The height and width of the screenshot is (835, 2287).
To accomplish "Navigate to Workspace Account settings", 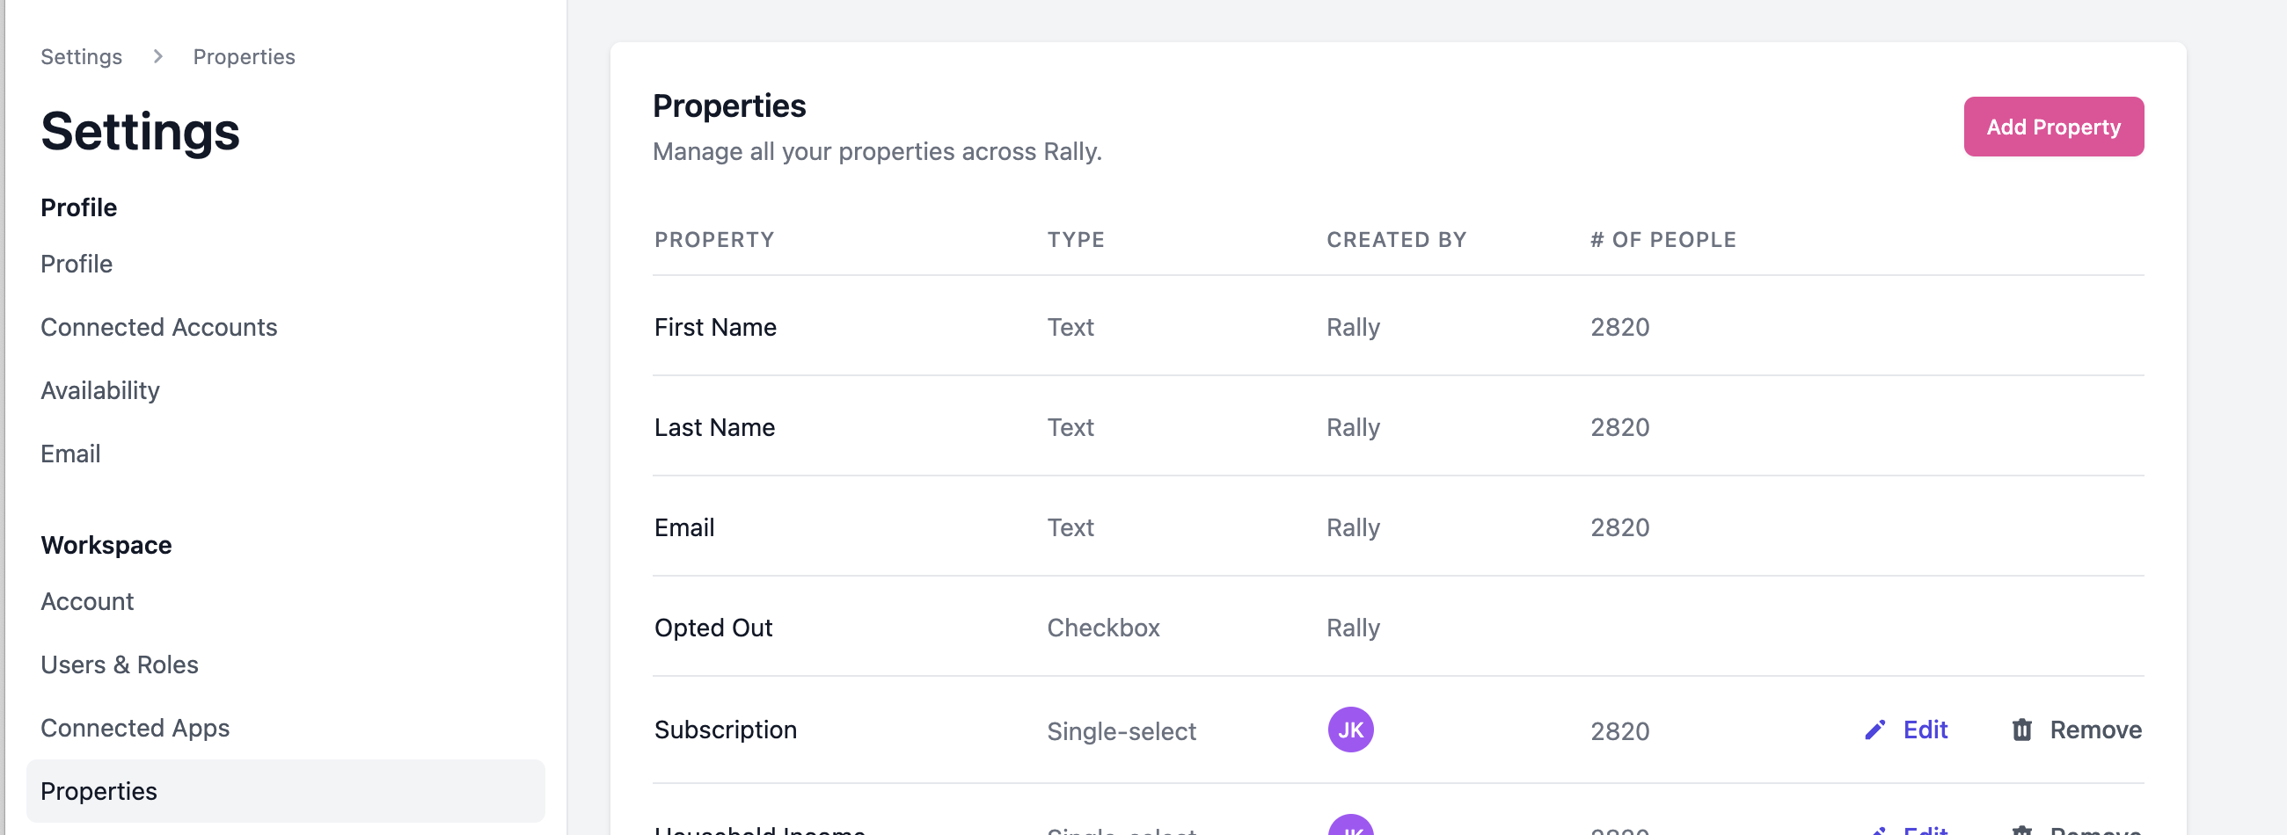I will [x=87, y=601].
